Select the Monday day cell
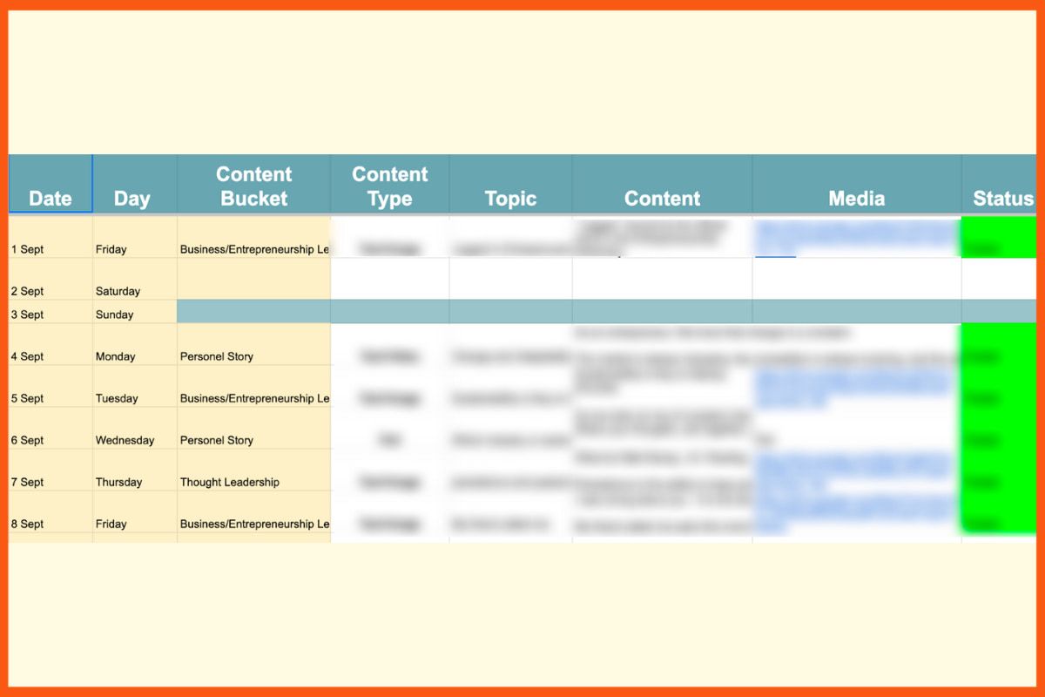Viewport: 1045px width, 697px height. tap(135, 344)
